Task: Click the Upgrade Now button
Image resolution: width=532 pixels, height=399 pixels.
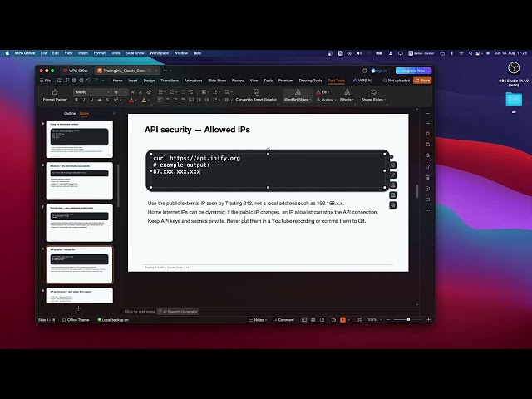Action: click(x=413, y=71)
